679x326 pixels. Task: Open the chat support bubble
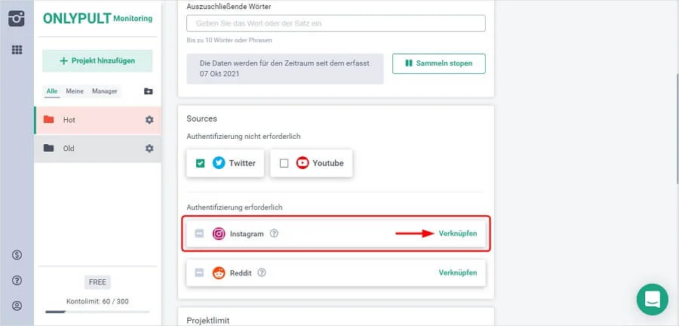pyautogui.click(x=652, y=299)
